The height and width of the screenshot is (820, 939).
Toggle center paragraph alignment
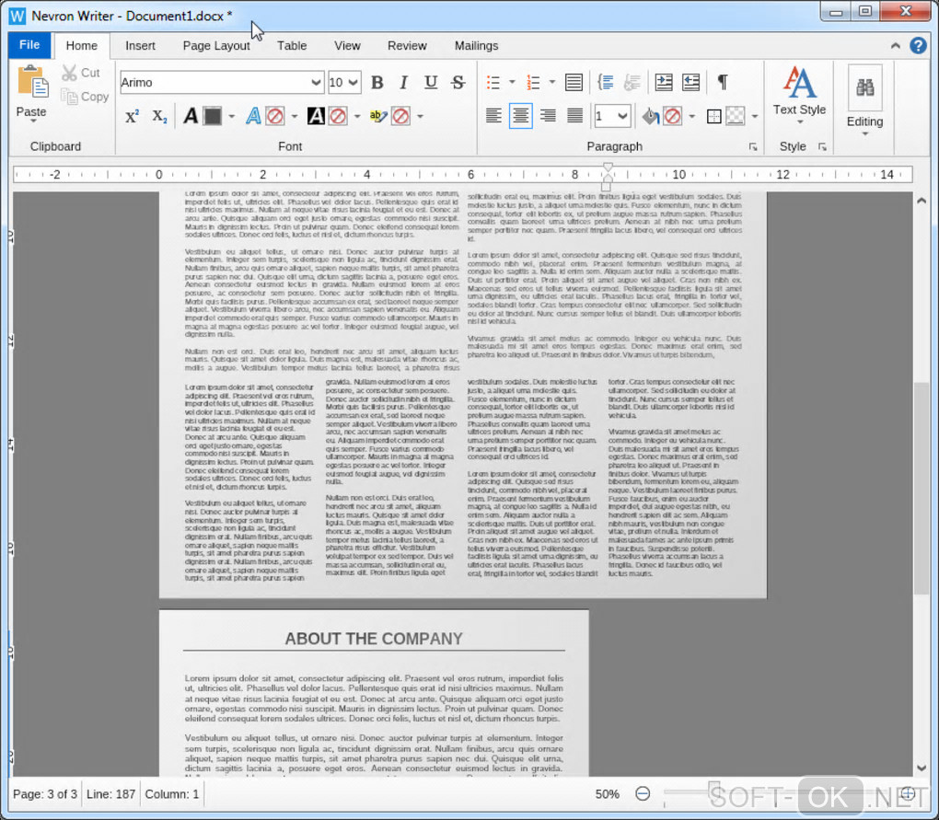520,115
